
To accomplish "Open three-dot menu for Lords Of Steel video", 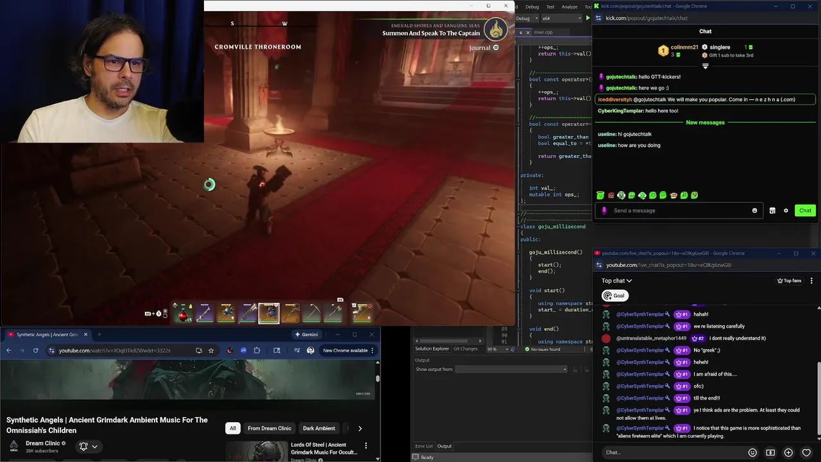I will click(366, 445).
